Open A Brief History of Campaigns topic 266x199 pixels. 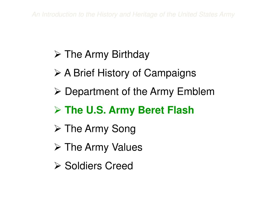click(x=130, y=73)
